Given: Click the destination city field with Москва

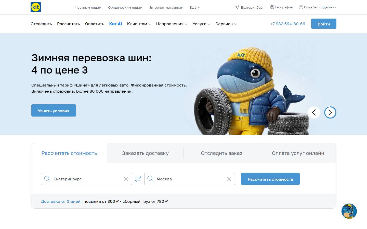Looking at the screenshot, I should coord(190,179).
